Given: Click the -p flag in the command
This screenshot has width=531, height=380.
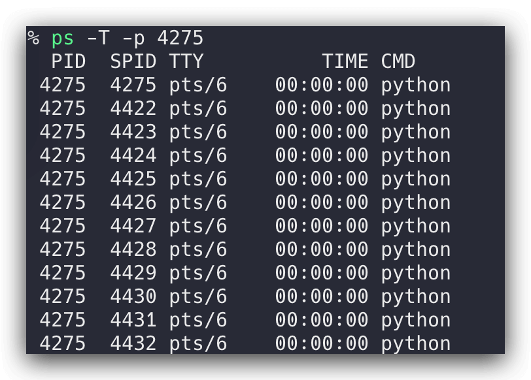Looking at the screenshot, I should pos(133,39).
